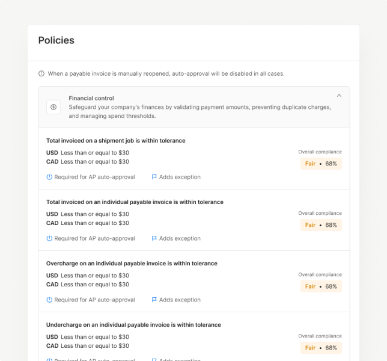Click the info icon before the reopened invoice notice

(x=41, y=73)
